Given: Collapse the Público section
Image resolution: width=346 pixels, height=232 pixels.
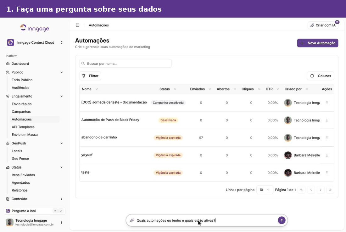Looking at the screenshot, I should (x=62, y=72).
